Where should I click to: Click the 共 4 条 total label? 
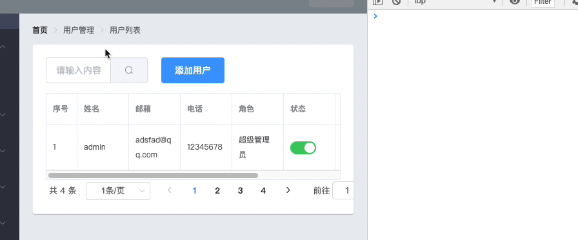[x=63, y=190]
